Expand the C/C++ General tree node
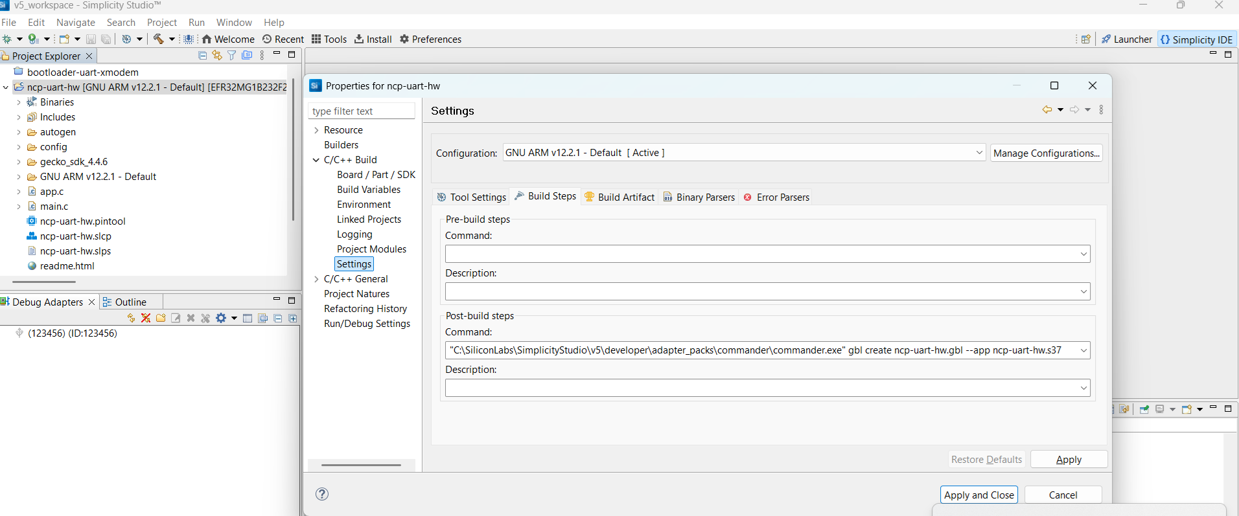 316,279
